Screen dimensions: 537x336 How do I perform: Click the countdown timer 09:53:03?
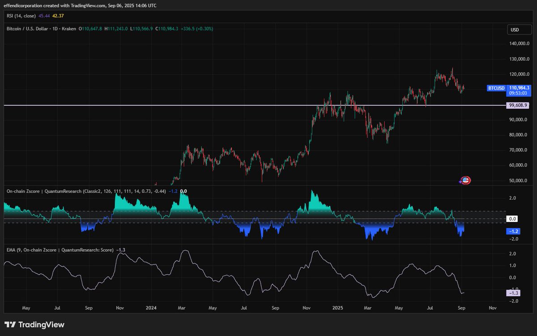[519, 94]
